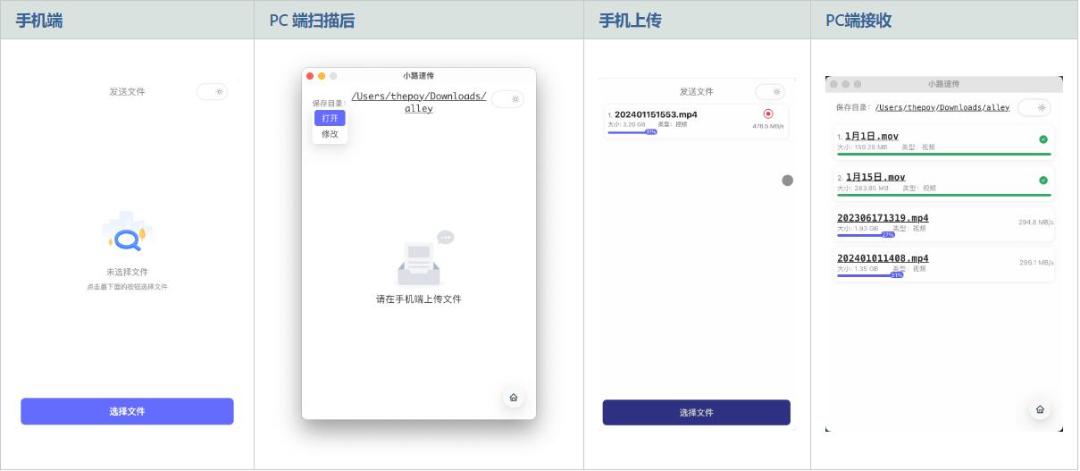This screenshot has height=471, width=1080.
Task: Click green checkmark beside 1月15日.mov
Action: [x=1042, y=181]
